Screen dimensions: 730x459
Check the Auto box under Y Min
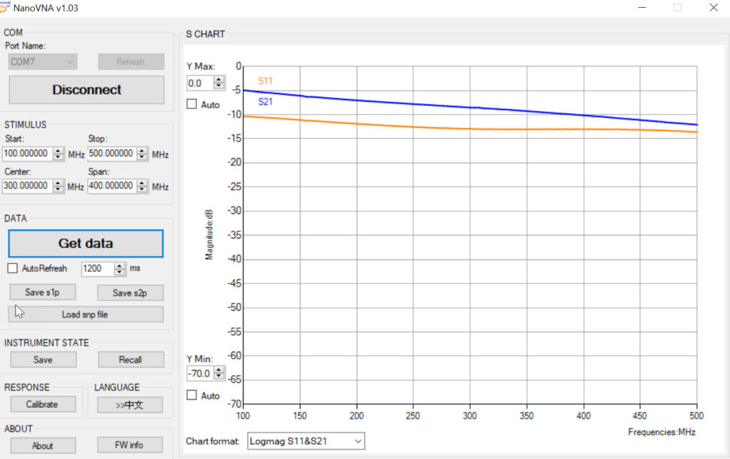[x=192, y=395]
